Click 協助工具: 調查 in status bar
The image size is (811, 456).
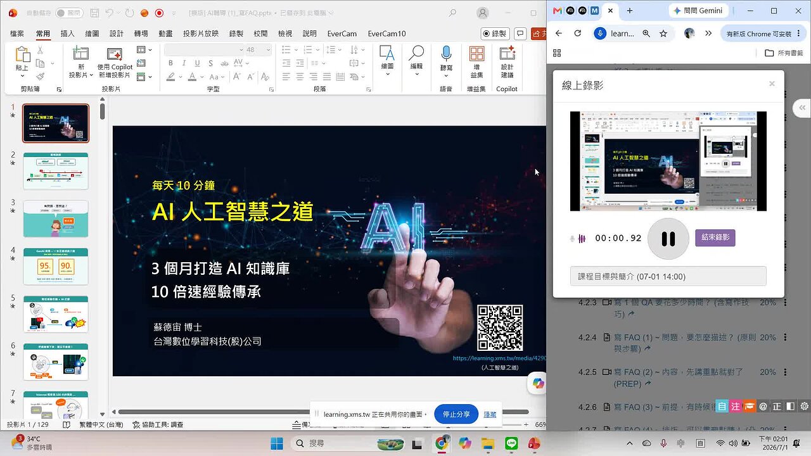(x=157, y=425)
